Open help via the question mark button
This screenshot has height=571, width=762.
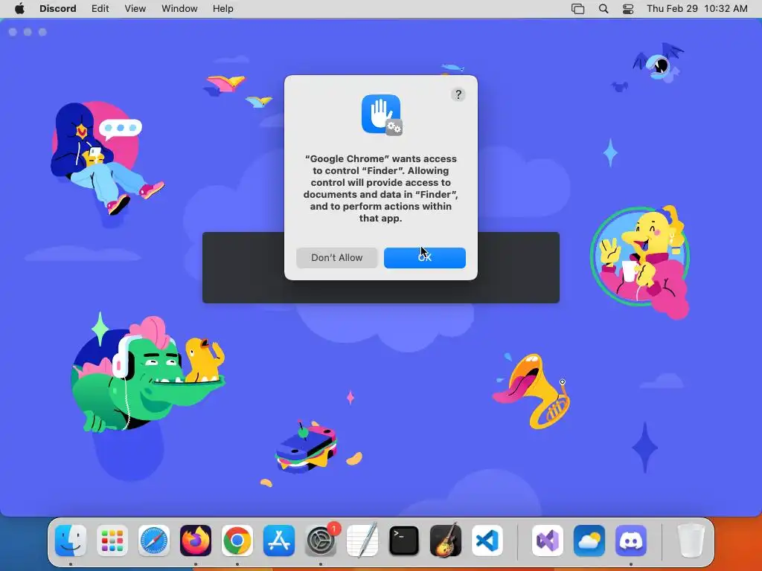point(458,94)
